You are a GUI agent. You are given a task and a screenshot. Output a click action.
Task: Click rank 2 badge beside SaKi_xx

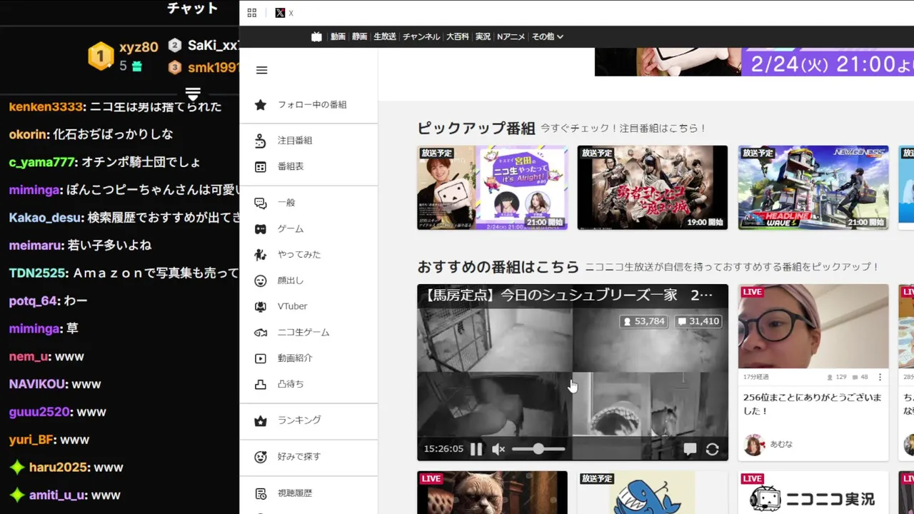[x=175, y=46]
